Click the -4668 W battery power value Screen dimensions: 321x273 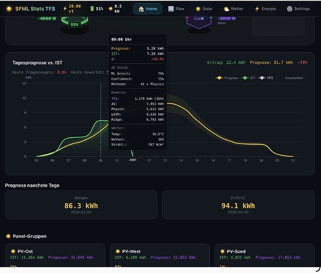pos(47,19)
